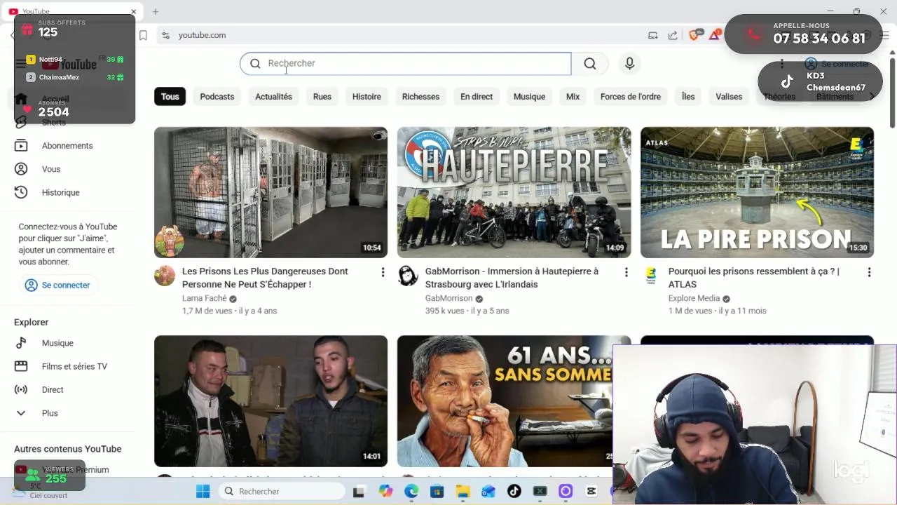The image size is (897, 505).
Task: Open Outlook from the taskbar
Action: 488,491
